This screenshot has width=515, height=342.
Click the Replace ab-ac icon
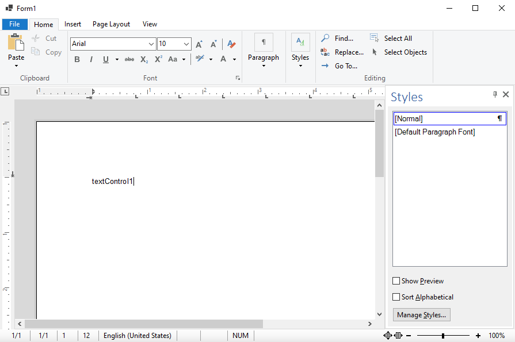coord(325,52)
